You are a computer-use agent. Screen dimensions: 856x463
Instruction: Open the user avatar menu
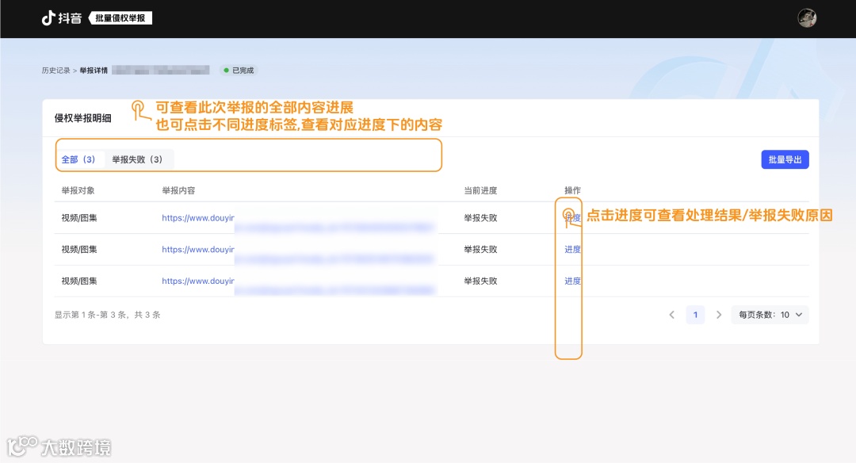point(806,18)
